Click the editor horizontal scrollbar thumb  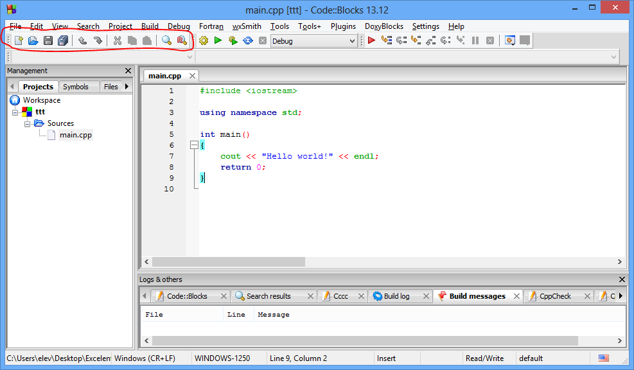229,261
